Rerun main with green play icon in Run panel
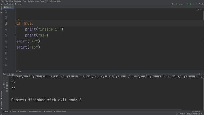 4,77
